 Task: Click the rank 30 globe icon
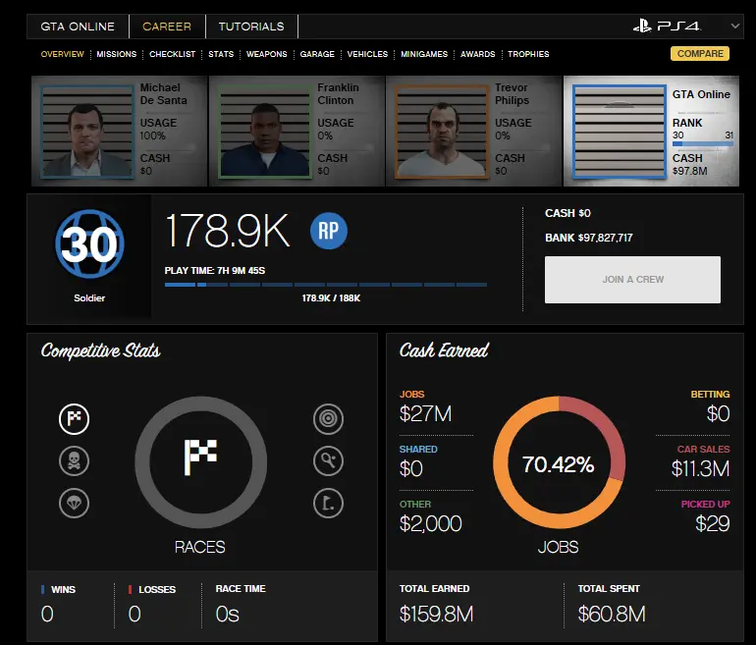pyautogui.click(x=89, y=243)
